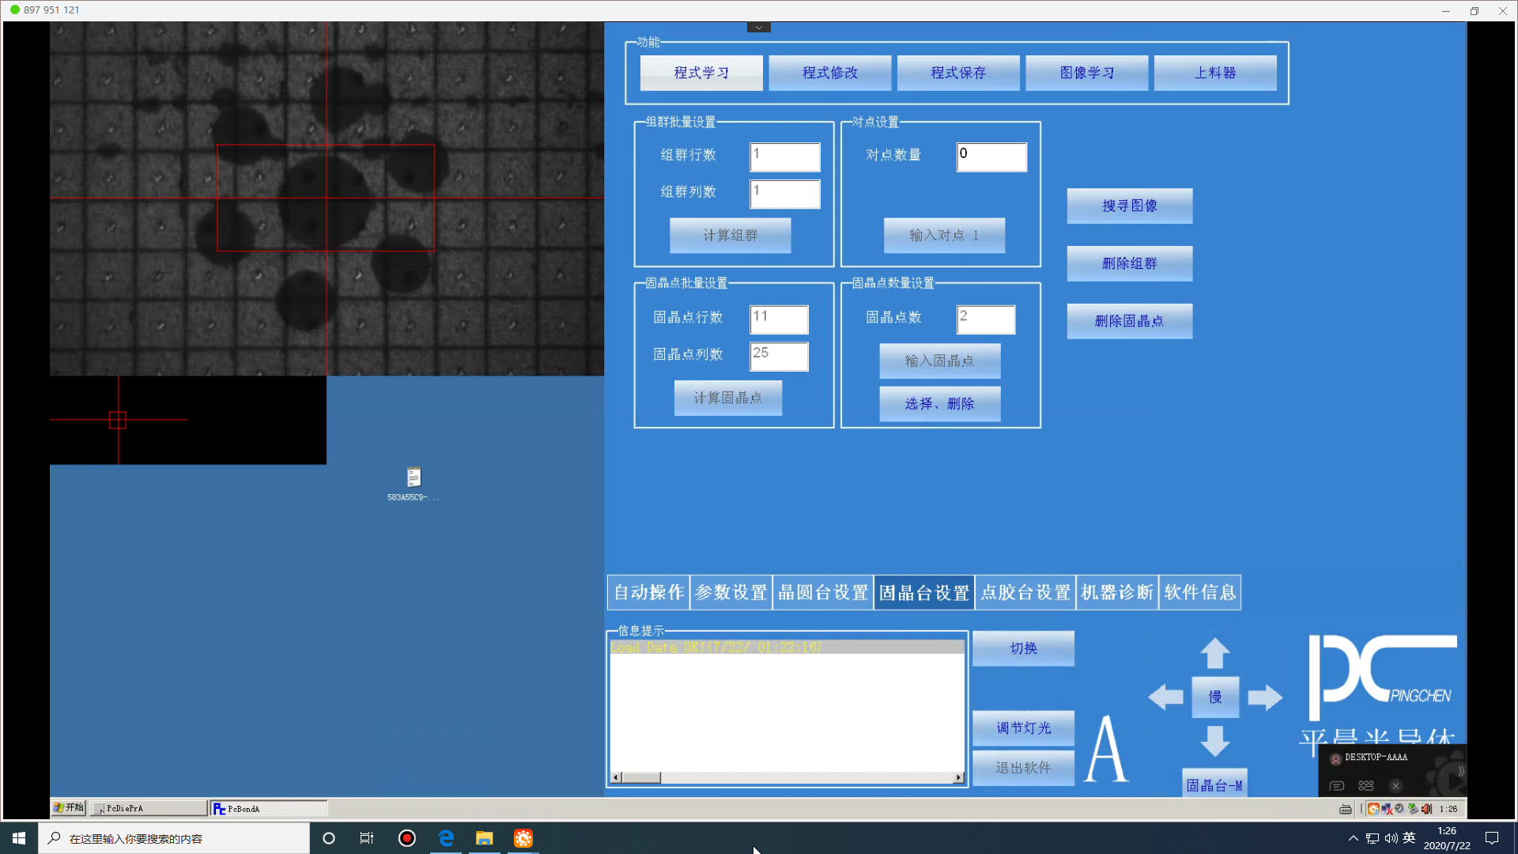Viewport: 1518px width, 854px height.
Task: Open the chat icon in DESKTOP-AAAA panel
Action: (1337, 786)
